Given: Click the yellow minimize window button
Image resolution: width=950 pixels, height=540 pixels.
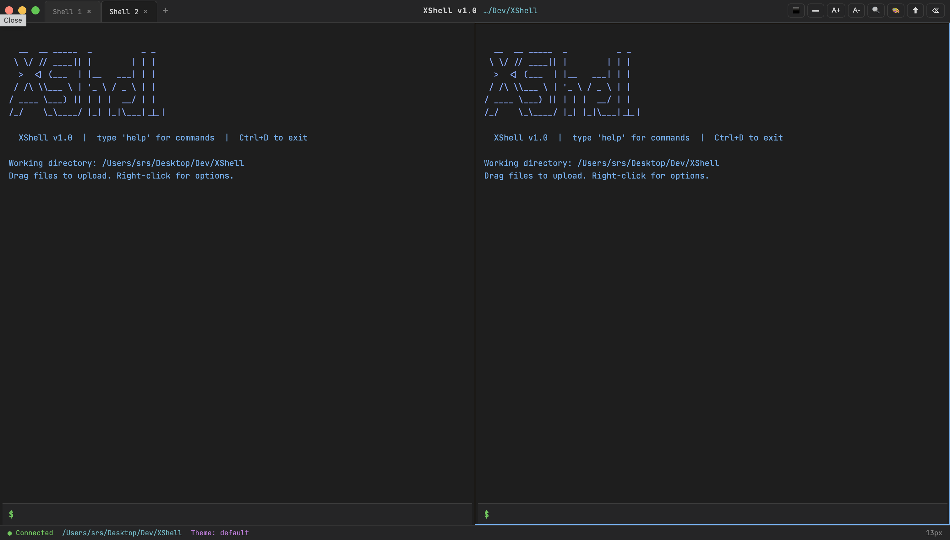Looking at the screenshot, I should pos(22,10).
